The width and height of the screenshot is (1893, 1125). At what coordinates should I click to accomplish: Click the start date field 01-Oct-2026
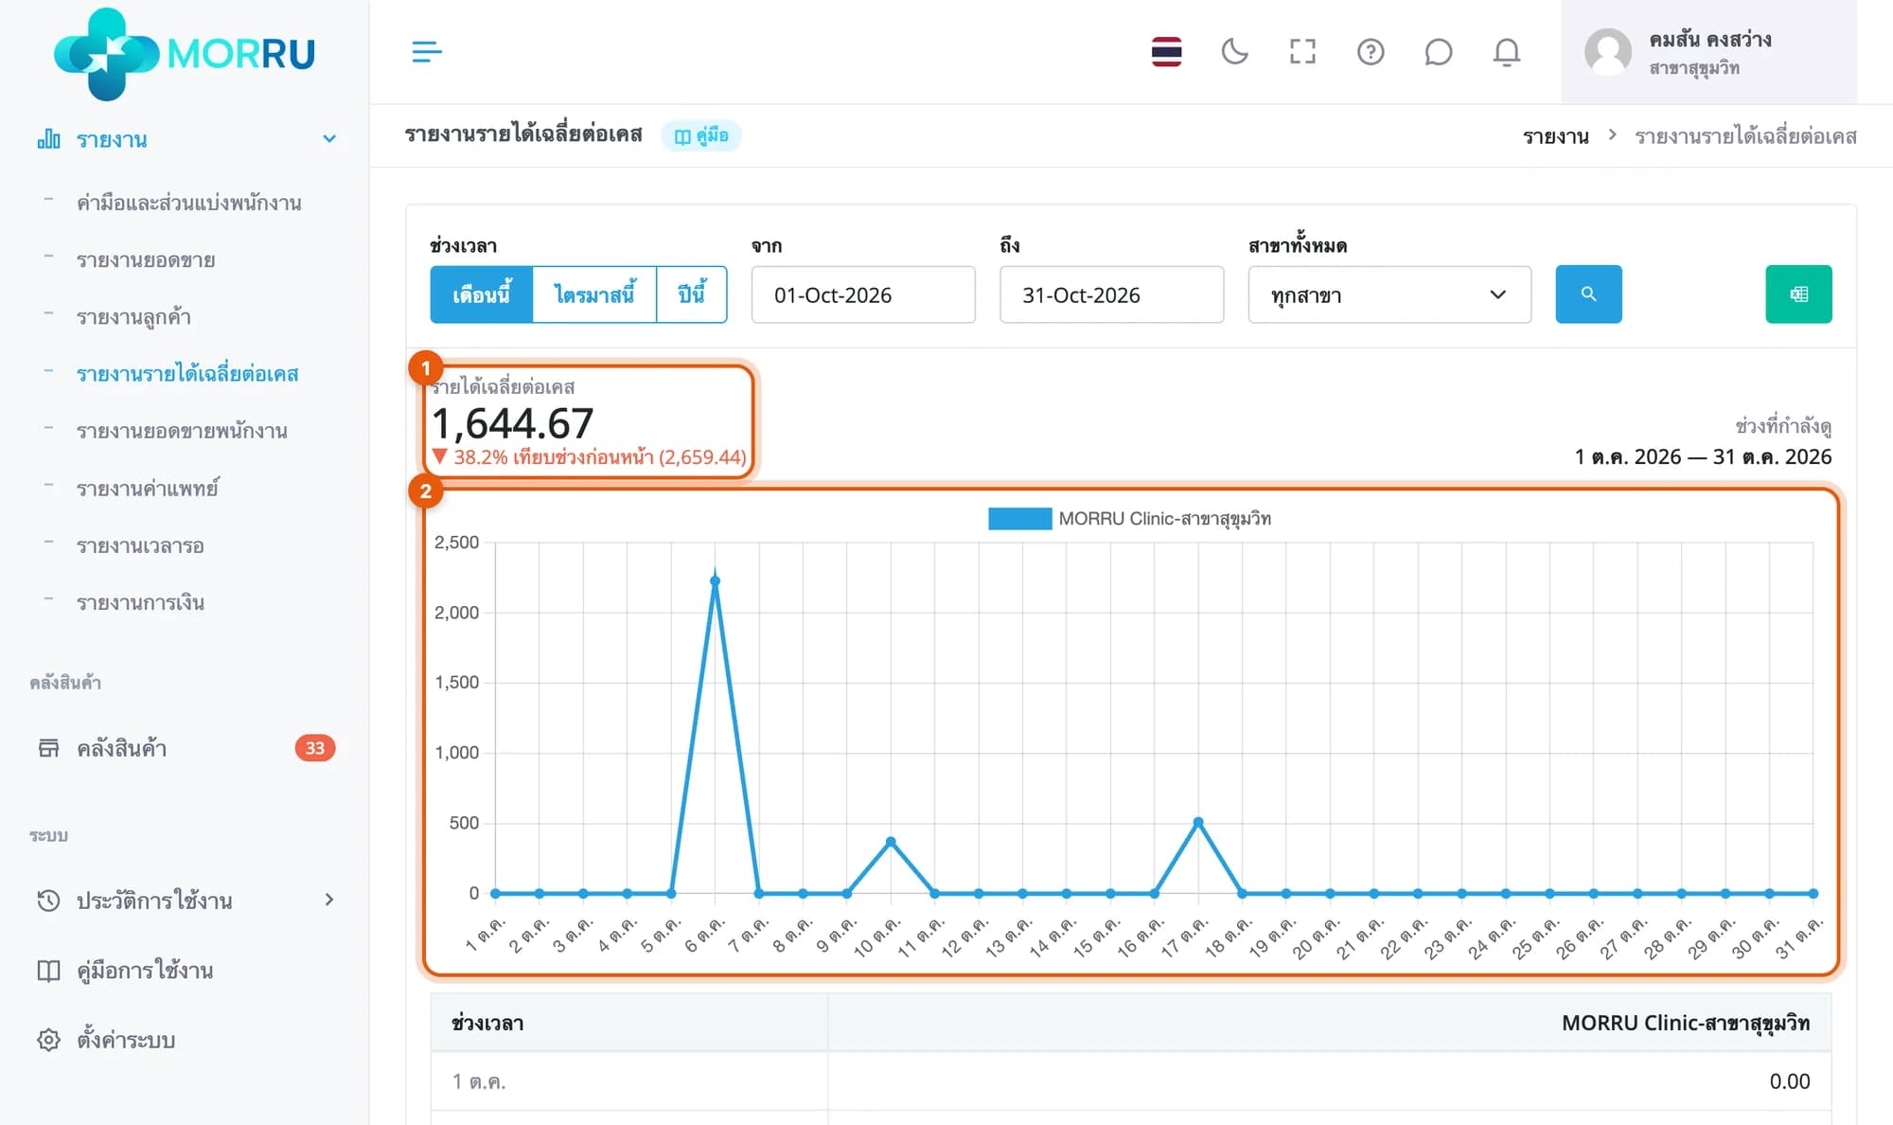click(x=863, y=295)
